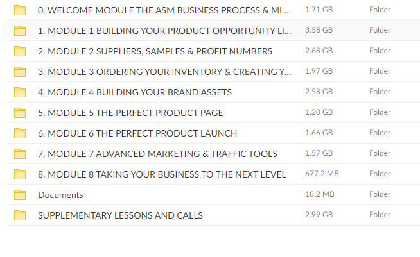
Task: Open the Welcome Module ASM Business Process folder
Action: click(163, 10)
